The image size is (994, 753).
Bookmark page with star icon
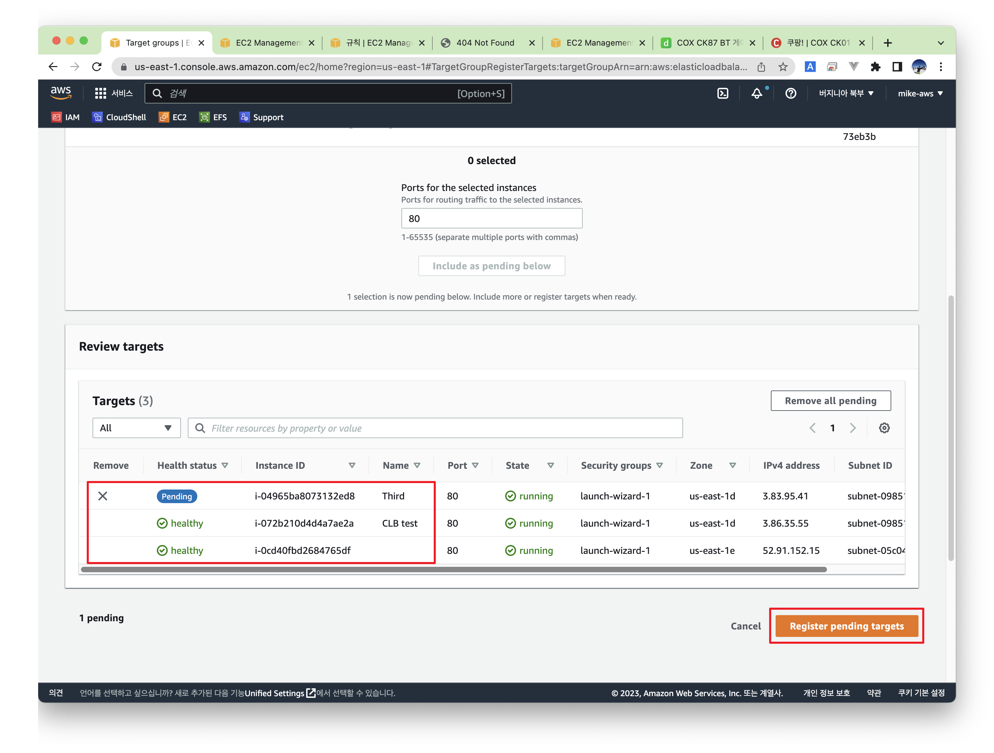point(783,67)
